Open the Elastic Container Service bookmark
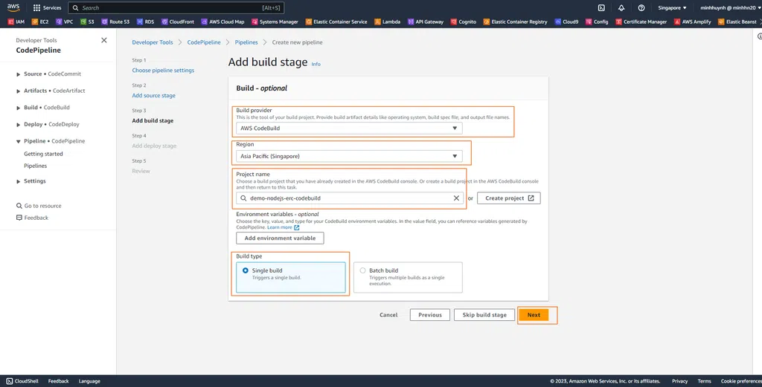 [336, 22]
